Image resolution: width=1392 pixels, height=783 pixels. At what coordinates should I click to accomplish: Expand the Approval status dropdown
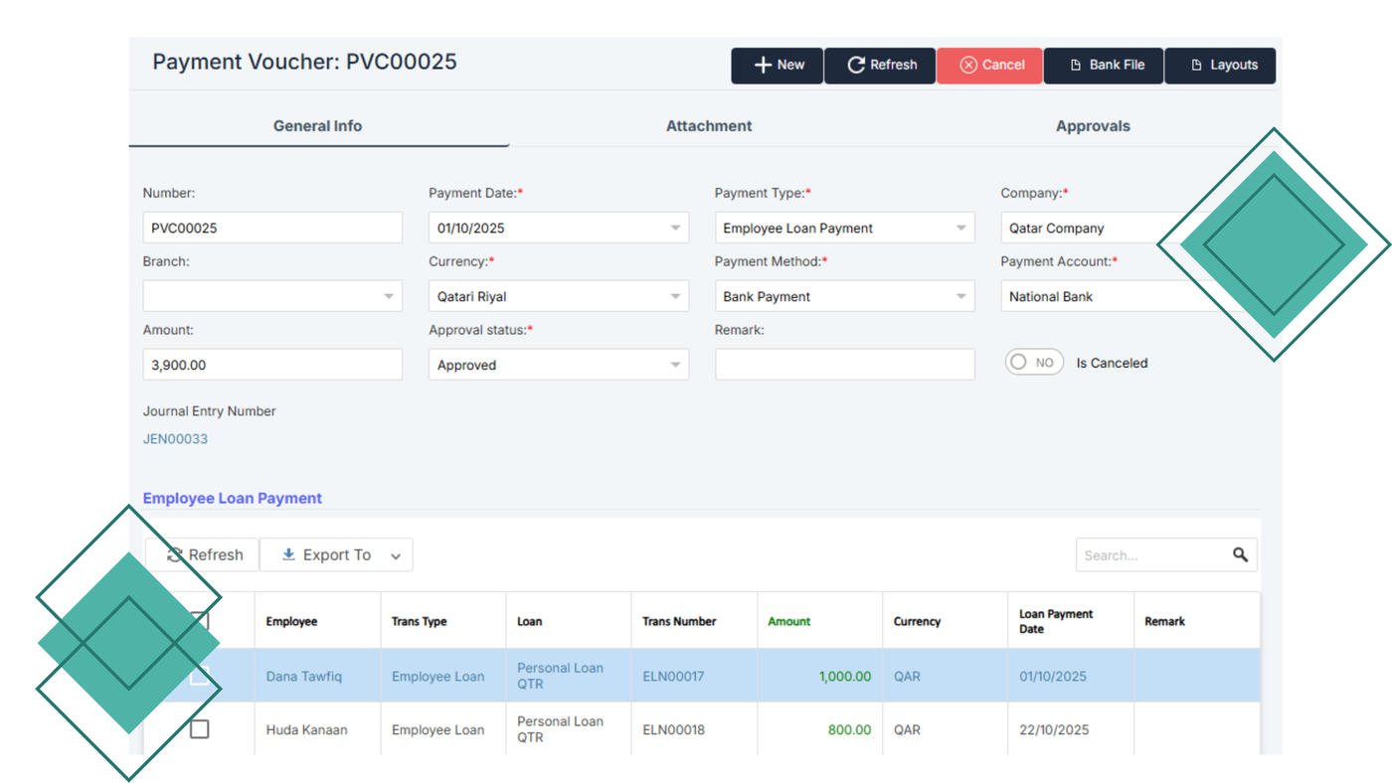(675, 366)
